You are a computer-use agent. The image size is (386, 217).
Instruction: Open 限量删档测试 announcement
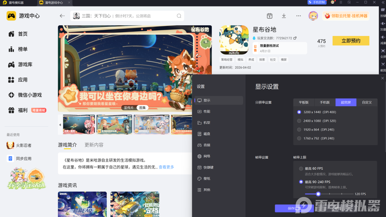click(279, 48)
